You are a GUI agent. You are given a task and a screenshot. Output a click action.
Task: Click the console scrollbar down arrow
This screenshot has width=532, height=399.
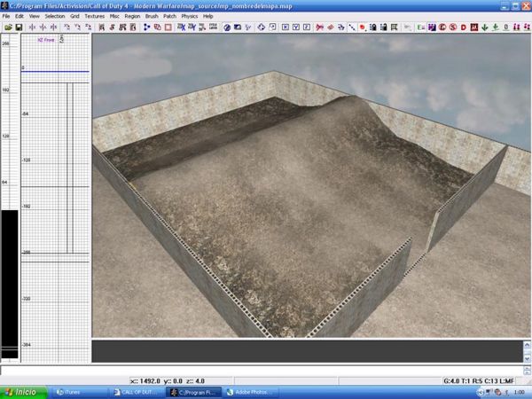(528, 358)
